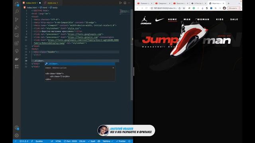Screen dimensions: 255x143
Task: Expand the folded header div on line 14
Action: (x=29, y=52)
